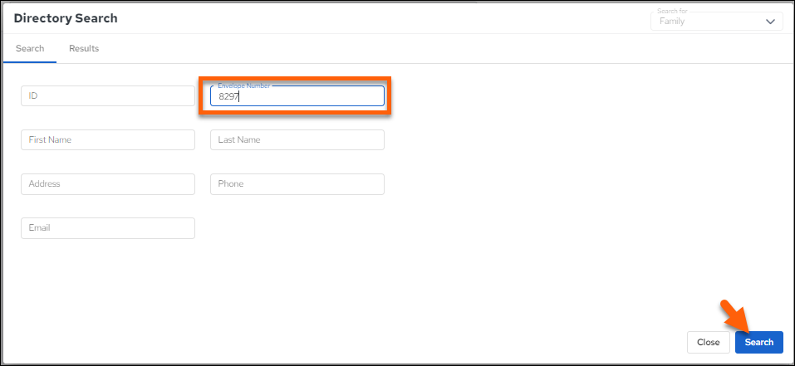
Task: Select the Address input field
Action: click(108, 183)
